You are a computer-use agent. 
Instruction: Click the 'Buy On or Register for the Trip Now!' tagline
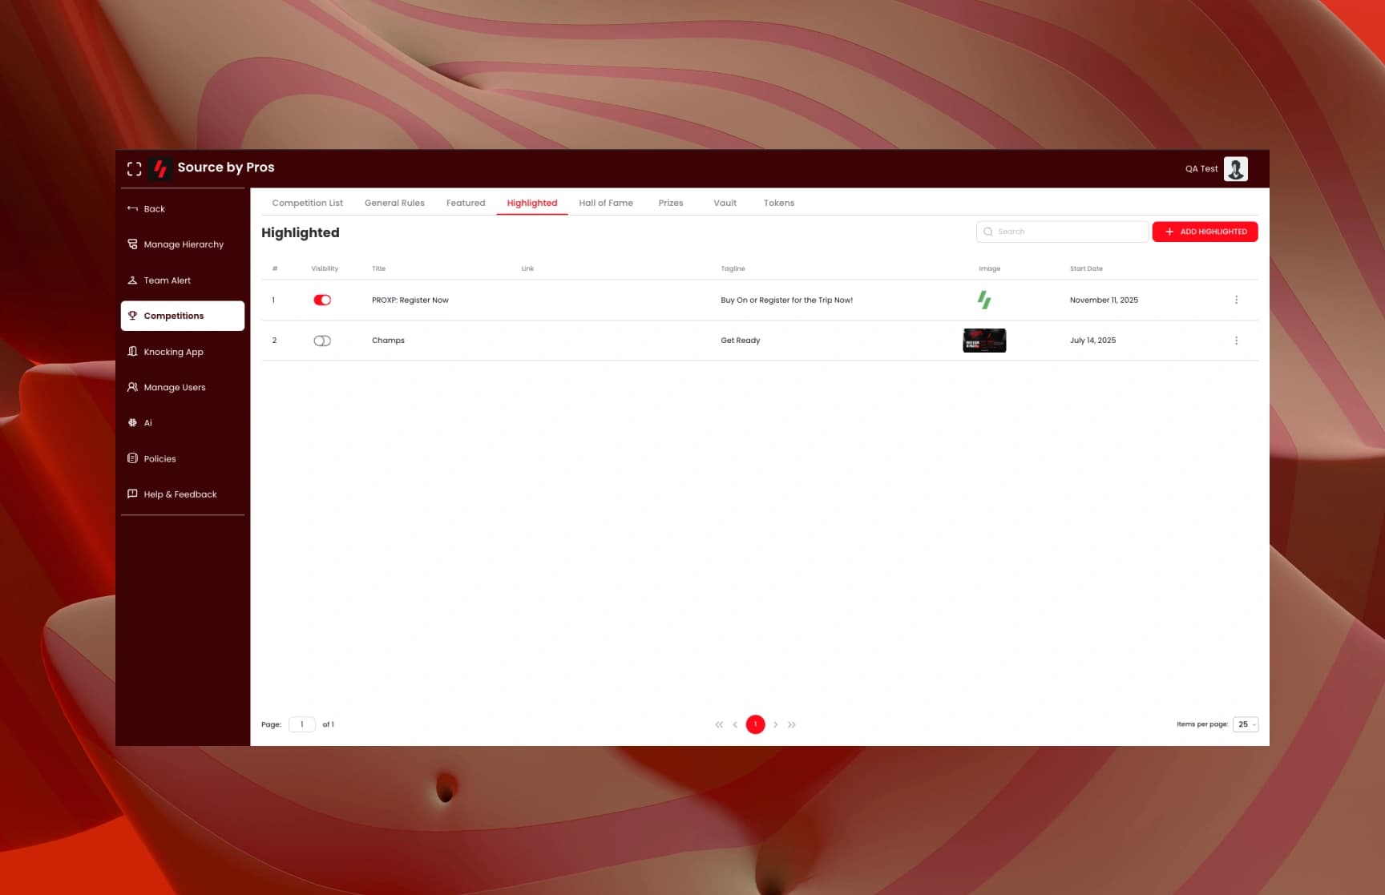click(786, 300)
